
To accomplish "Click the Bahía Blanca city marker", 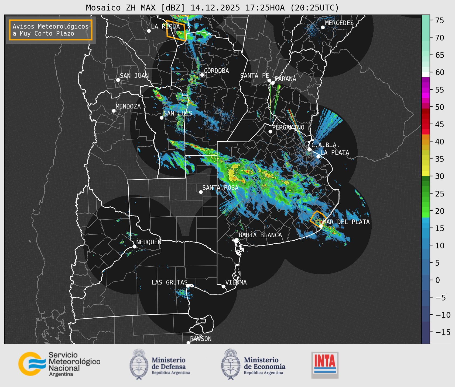I will (x=237, y=240).
